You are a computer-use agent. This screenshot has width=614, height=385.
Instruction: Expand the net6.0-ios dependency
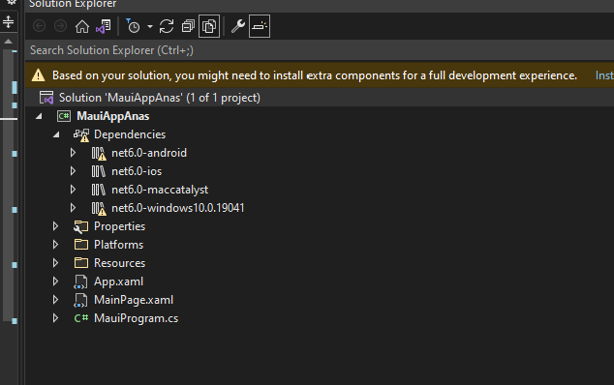73,171
